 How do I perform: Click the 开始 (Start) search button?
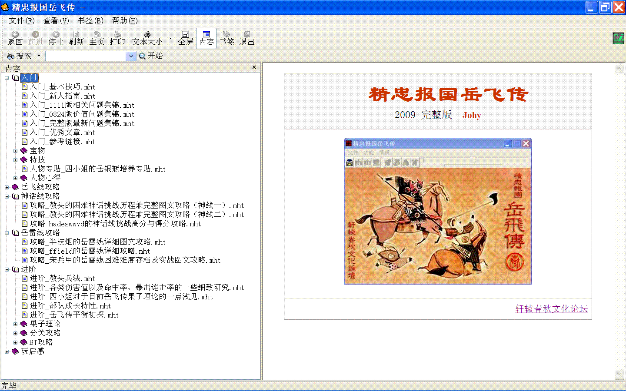click(x=151, y=56)
